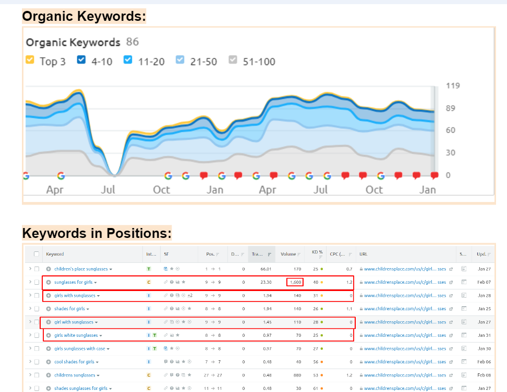Image resolution: width=507 pixels, height=392 pixels.
Task: Open the 'children's place sunglasses' keyword link
Action: pyautogui.click(x=81, y=269)
